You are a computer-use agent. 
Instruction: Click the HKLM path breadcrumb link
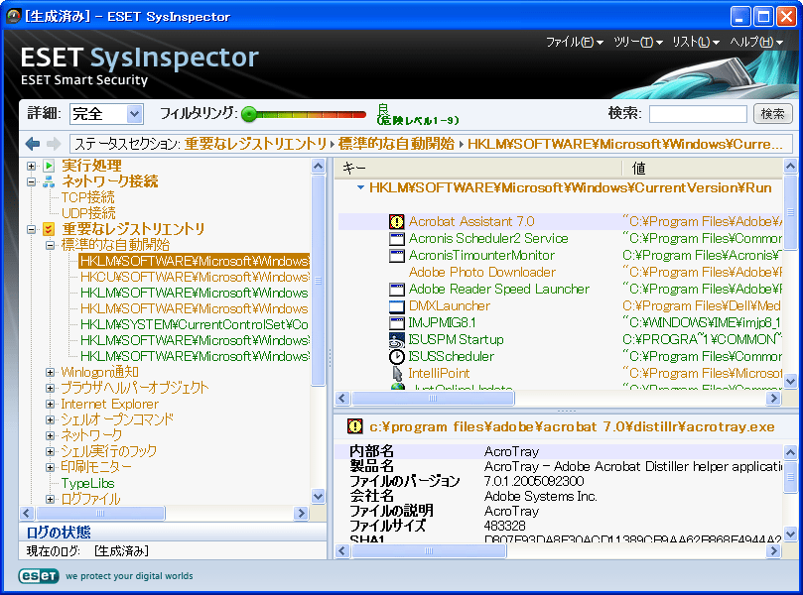(624, 144)
